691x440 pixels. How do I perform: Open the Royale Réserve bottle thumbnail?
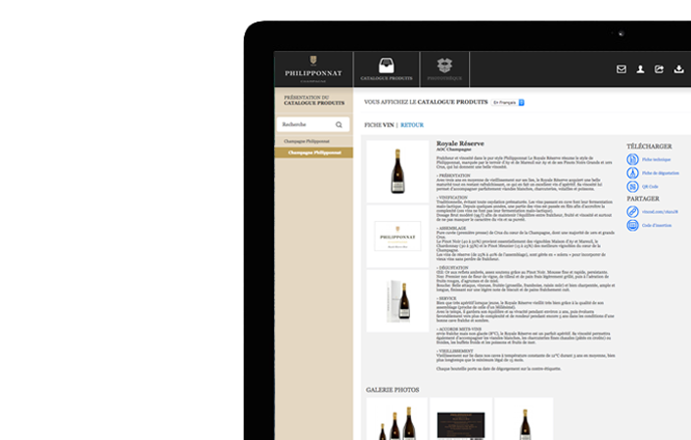point(397,172)
